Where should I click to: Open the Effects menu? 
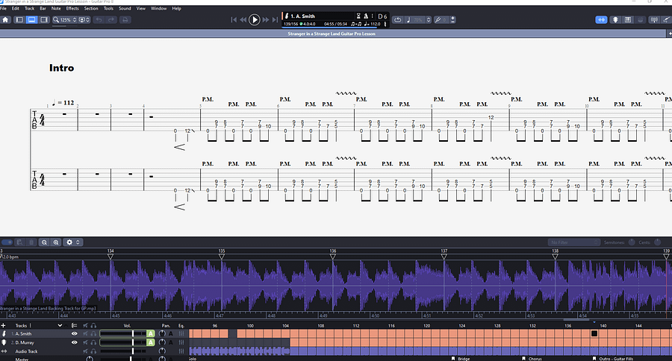pos(72,8)
